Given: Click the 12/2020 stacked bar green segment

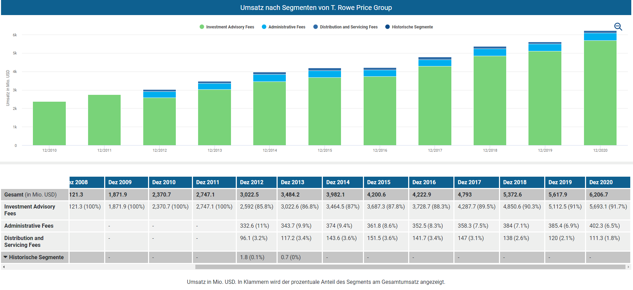Looking at the screenshot, I should (600, 92).
